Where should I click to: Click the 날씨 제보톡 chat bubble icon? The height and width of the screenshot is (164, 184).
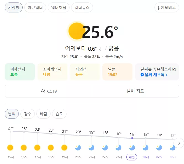tap(142, 75)
